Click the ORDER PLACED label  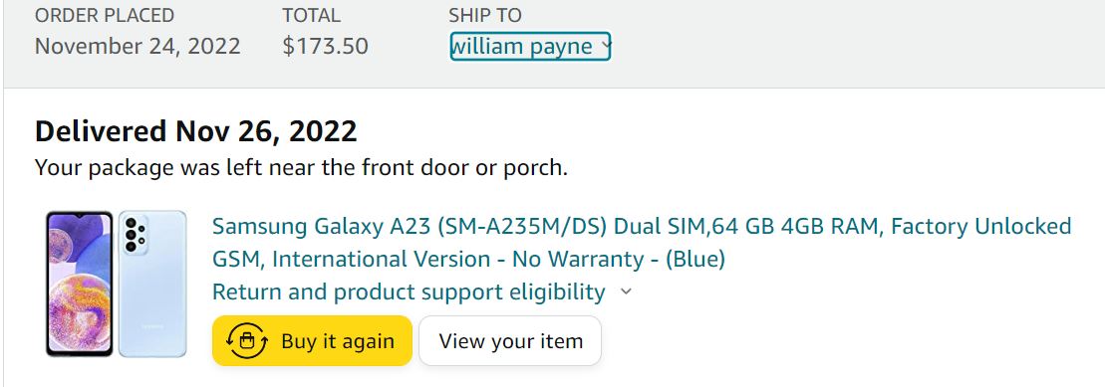(x=105, y=15)
